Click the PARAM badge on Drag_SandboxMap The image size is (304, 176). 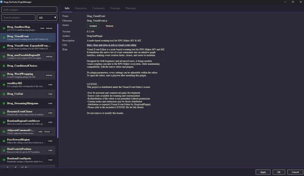pyautogui.click(x=49, y=28)
